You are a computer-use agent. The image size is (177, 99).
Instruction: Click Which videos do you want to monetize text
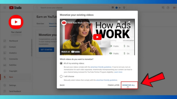click(x=77, y=59)
